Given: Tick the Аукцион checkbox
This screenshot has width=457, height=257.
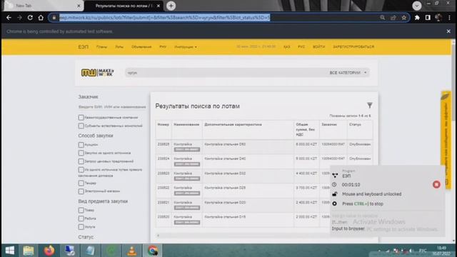Looking at the screenshot, I should [x=81, y=144].
